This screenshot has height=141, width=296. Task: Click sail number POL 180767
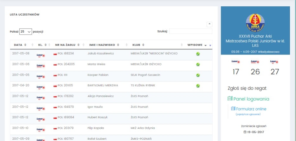65,139
